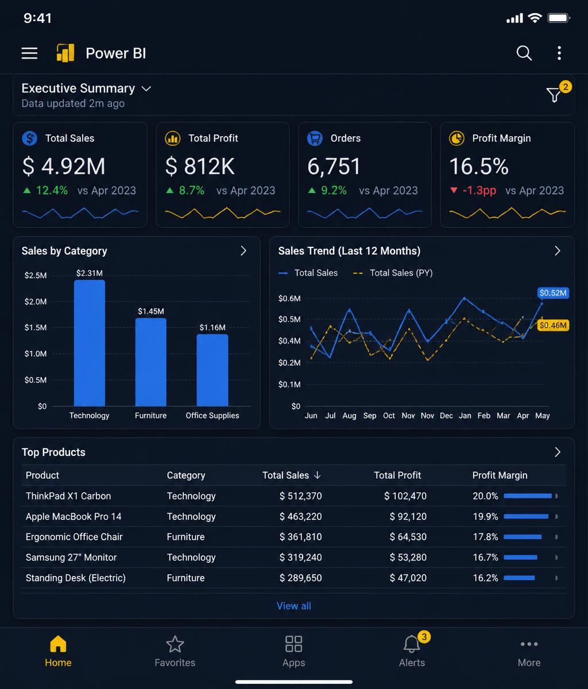Click the Profit Margin sparkline
This screenshot has width=588, height=689.
click(508, 213)
